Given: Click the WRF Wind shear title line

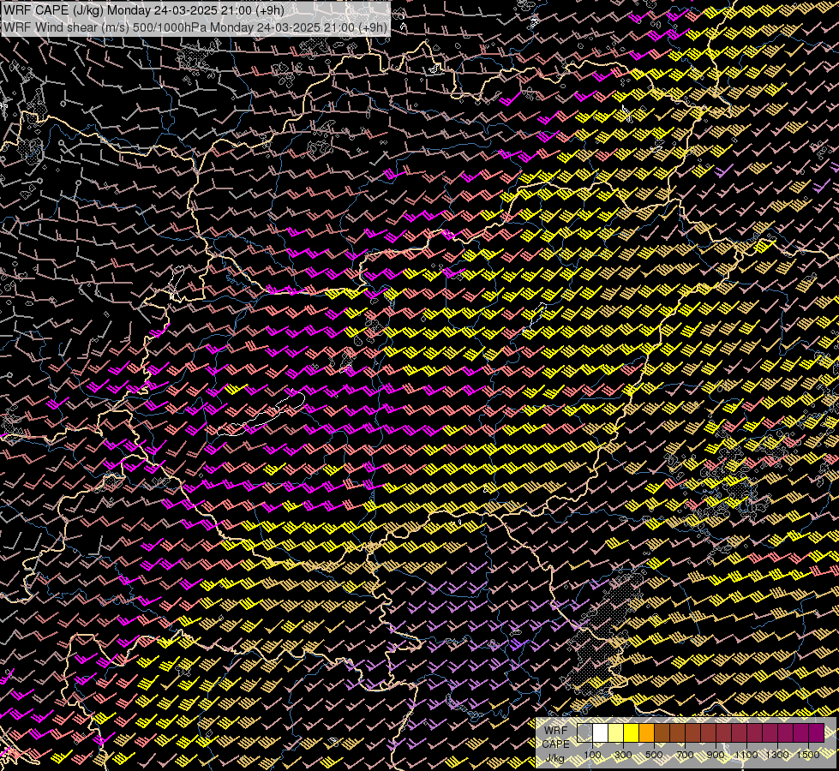Looking at the screenshot, I should 195,27.
